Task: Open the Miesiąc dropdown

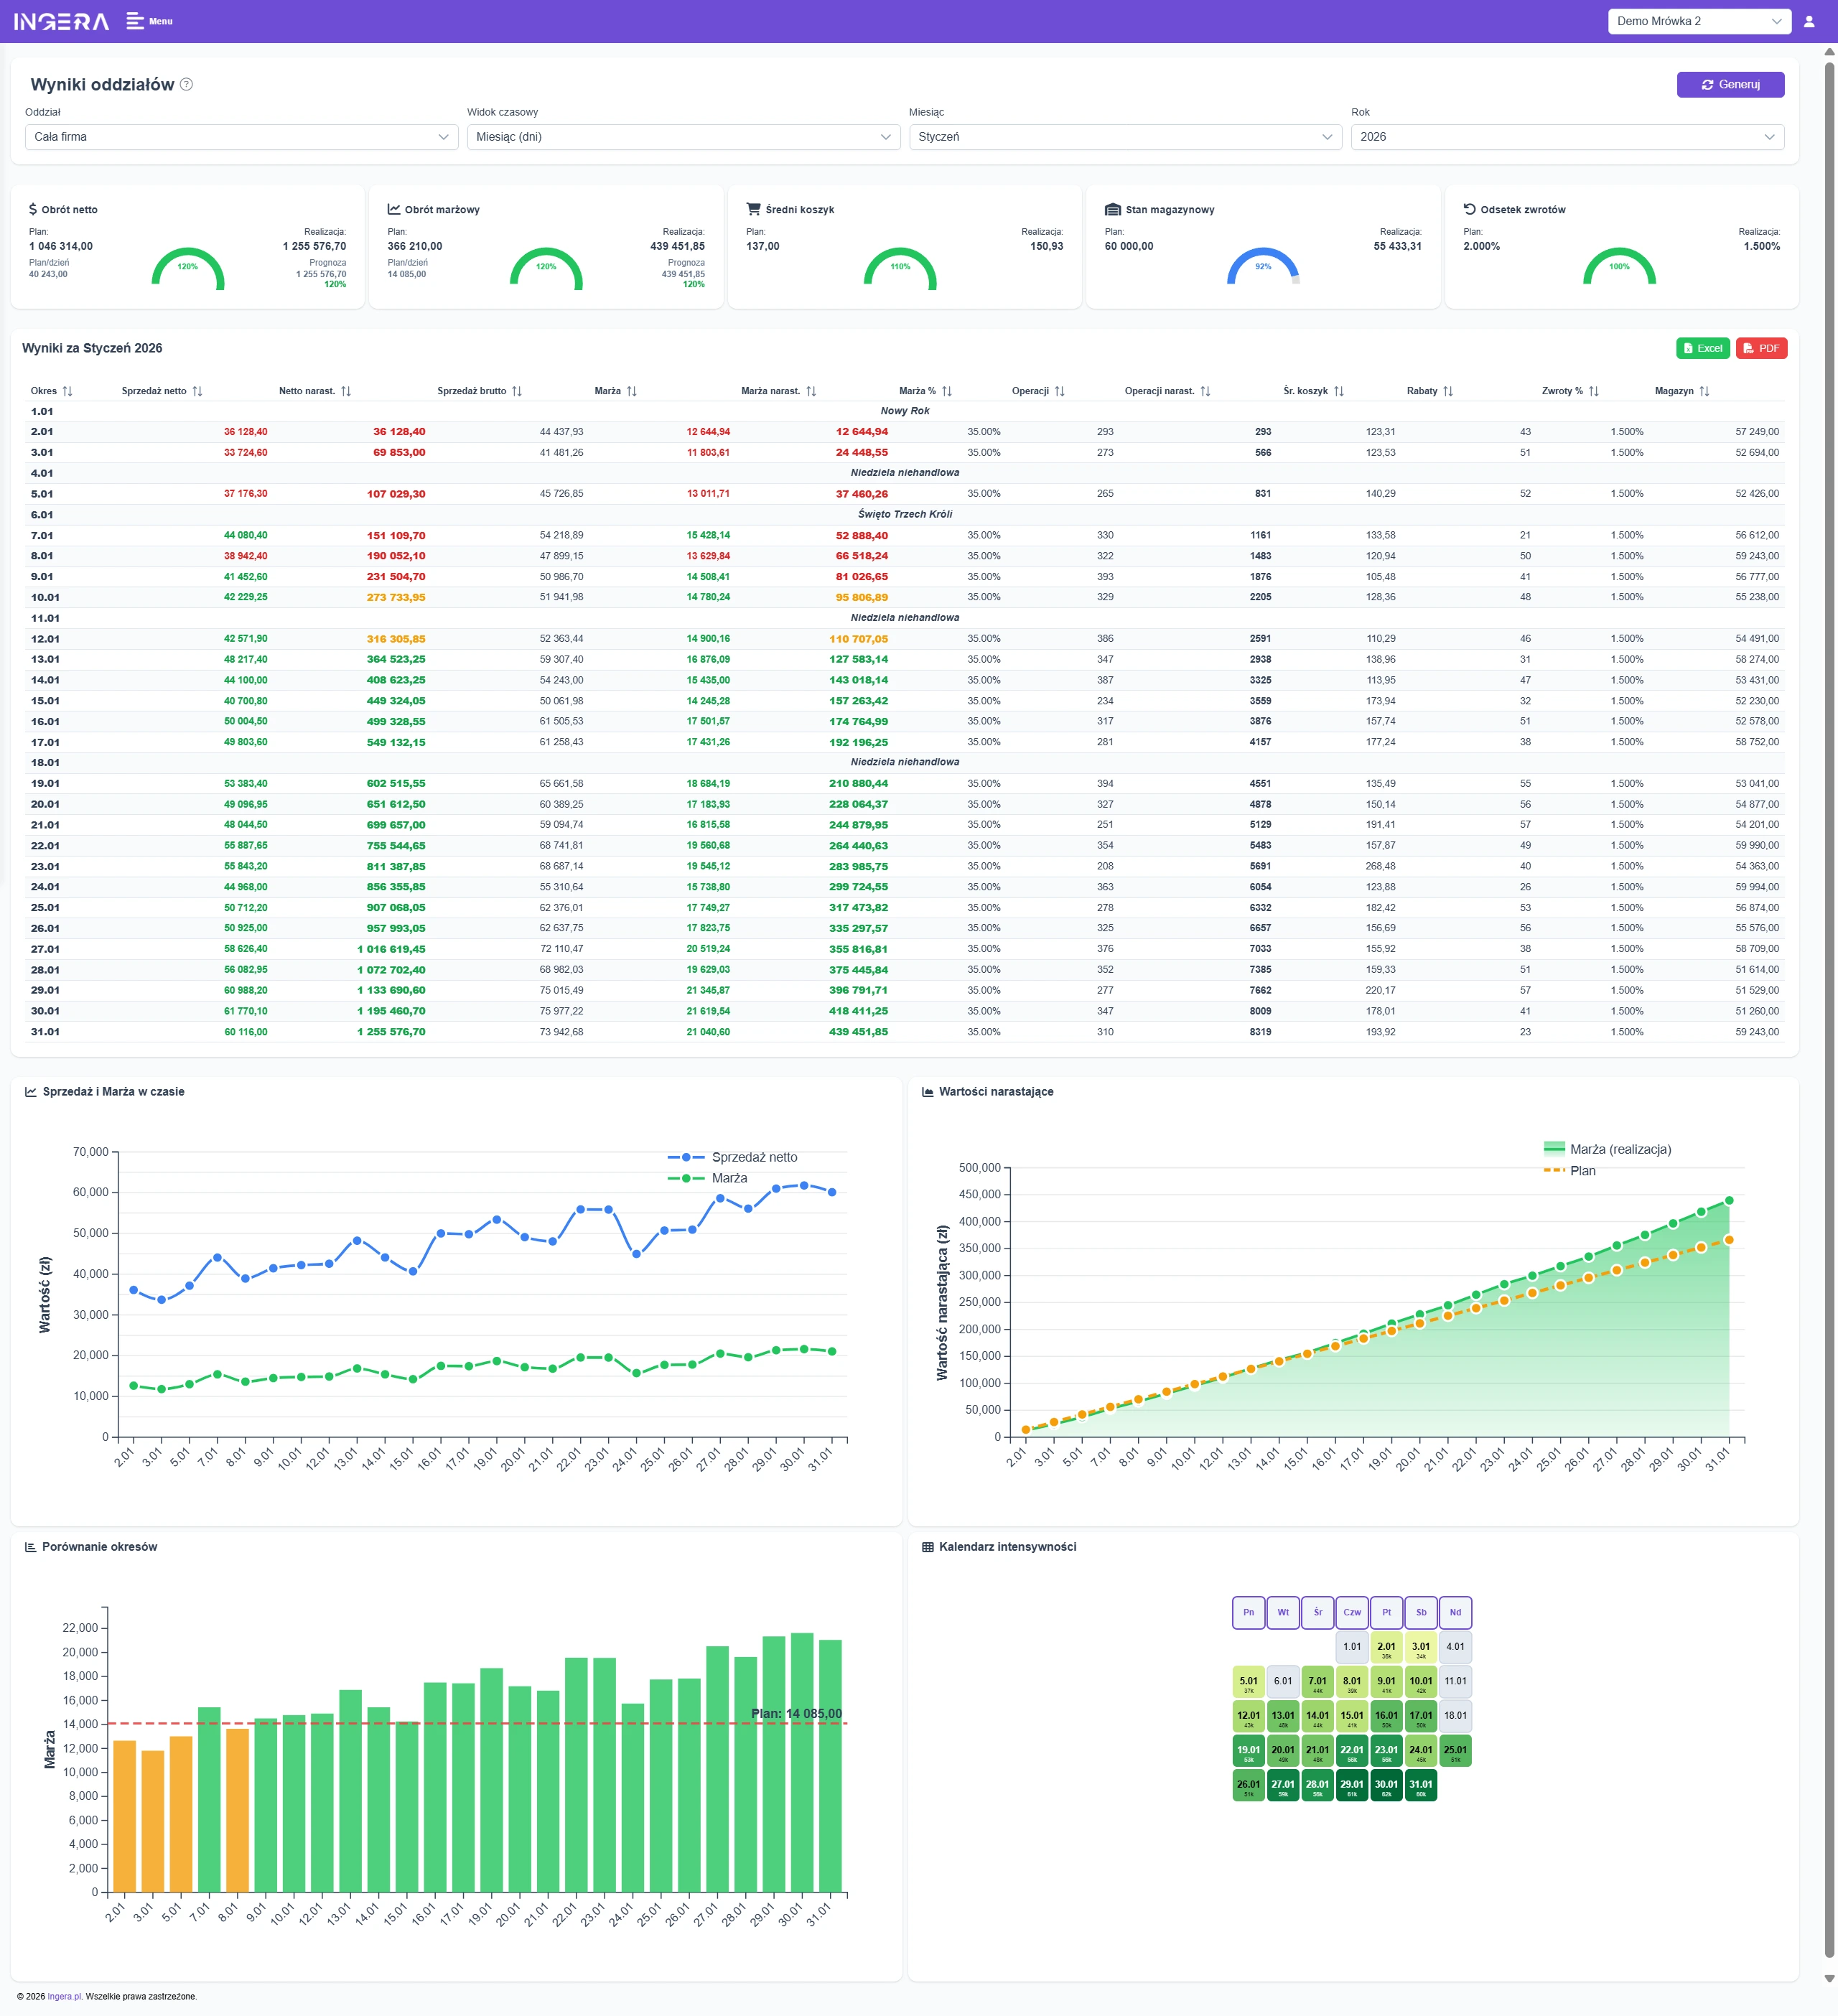Action: pos(1125,137)
